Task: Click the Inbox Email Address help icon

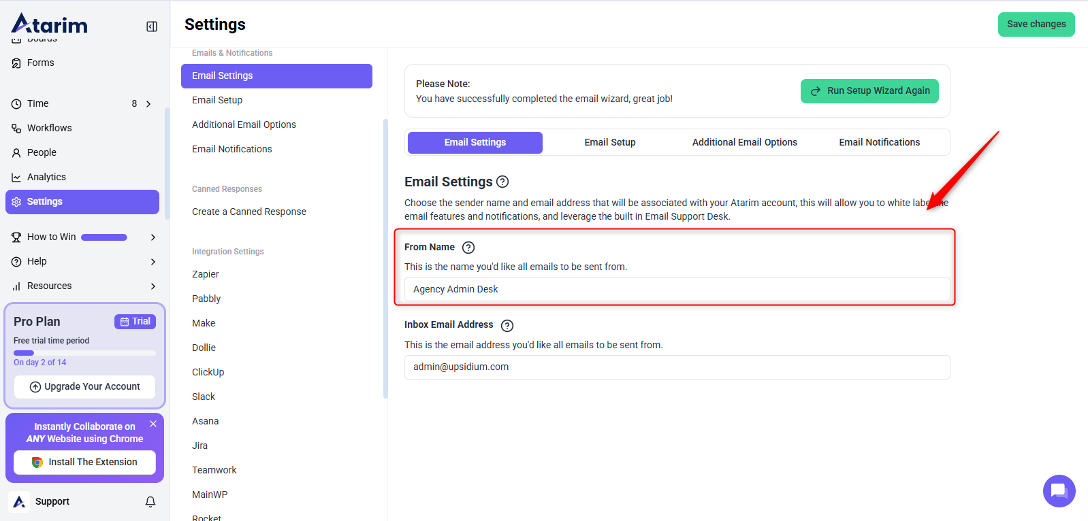Action: tap(507, 326)
